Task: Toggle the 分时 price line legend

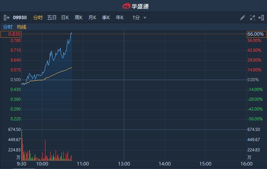Action: click(x=8, y=27)
